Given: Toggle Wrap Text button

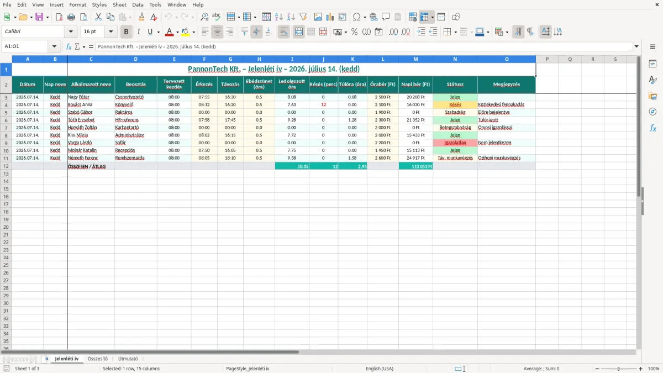Looking at the screenshot, I should [284, 32].
